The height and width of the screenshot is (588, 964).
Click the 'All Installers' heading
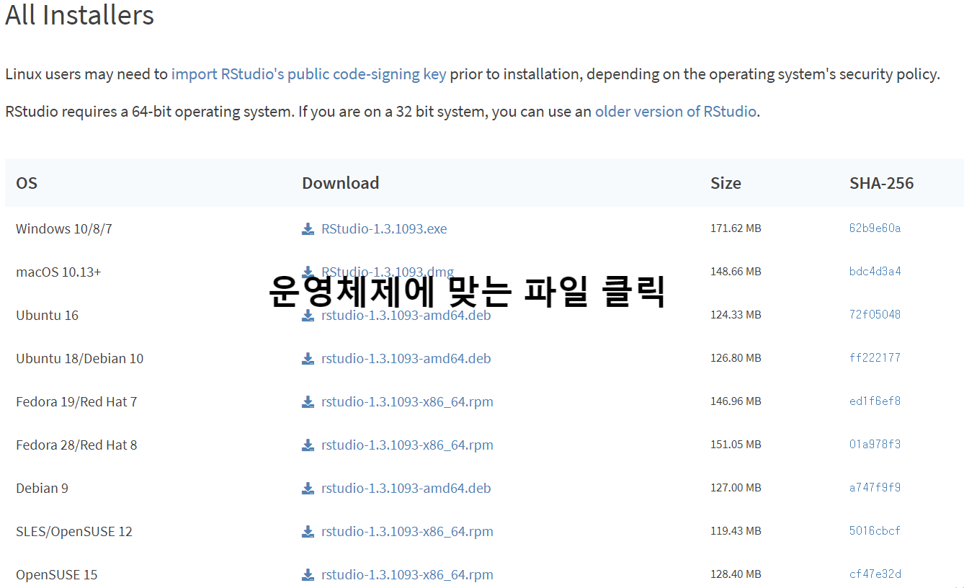79,15
